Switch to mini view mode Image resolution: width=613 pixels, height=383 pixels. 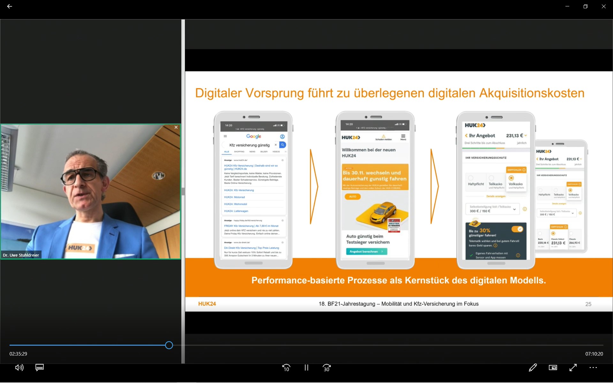[553, 368]
